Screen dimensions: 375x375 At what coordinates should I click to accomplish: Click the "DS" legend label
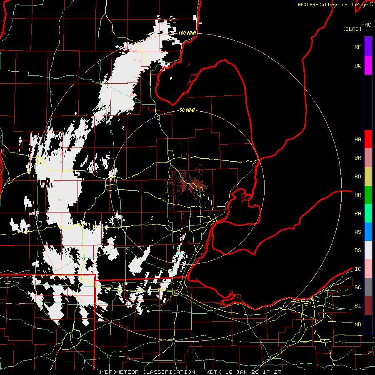click(x=357, y=250)
